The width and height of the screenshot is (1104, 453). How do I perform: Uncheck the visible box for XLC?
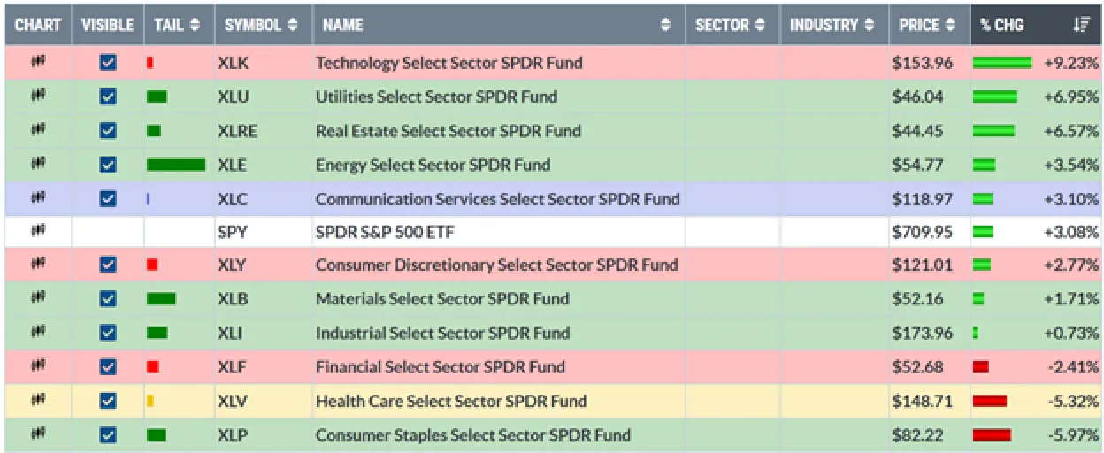pyautogui.click(x=108, y=198)
